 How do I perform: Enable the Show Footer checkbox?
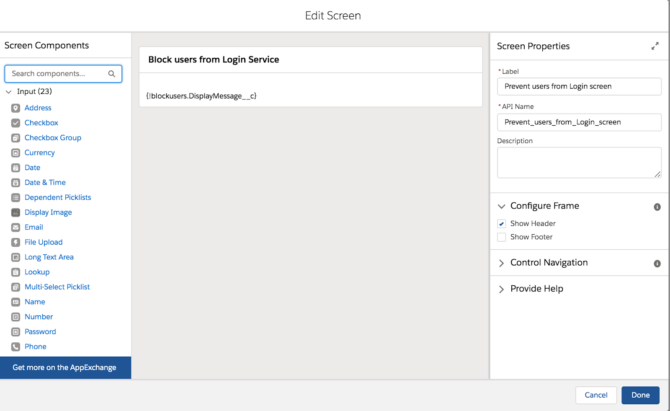pyautogui.click(x=502, y=237)
